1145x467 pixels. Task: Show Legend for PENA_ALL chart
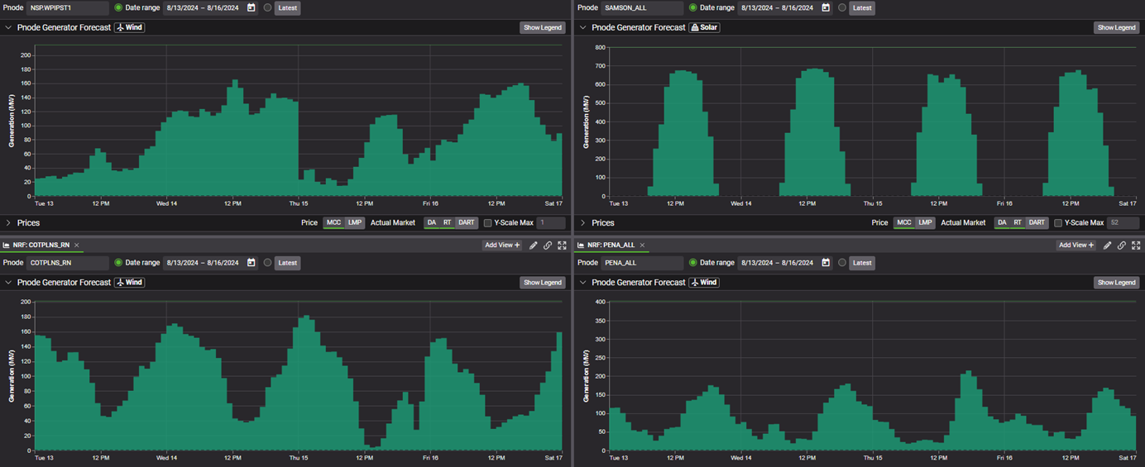1116,283
